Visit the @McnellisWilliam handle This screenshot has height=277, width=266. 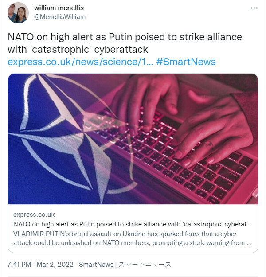click(60, 17)
